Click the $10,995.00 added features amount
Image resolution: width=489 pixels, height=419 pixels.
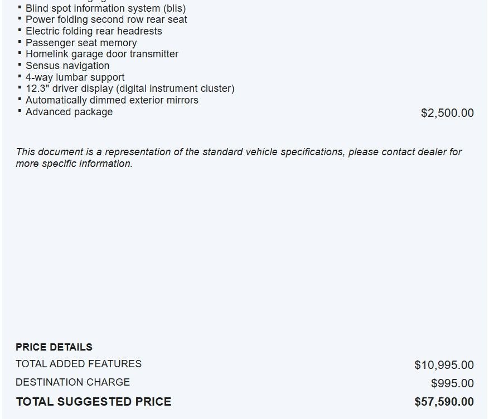pos(444,365)
